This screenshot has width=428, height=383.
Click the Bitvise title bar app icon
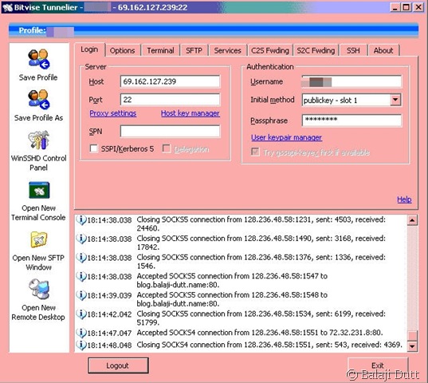pos(8,7)
